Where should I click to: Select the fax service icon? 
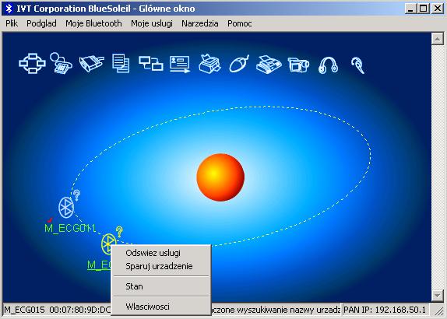(269, 65)
